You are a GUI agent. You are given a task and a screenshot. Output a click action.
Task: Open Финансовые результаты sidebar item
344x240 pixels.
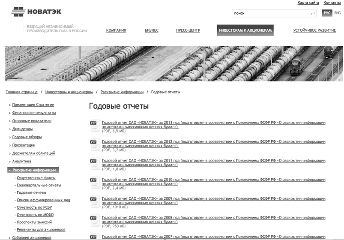point(34,113)
